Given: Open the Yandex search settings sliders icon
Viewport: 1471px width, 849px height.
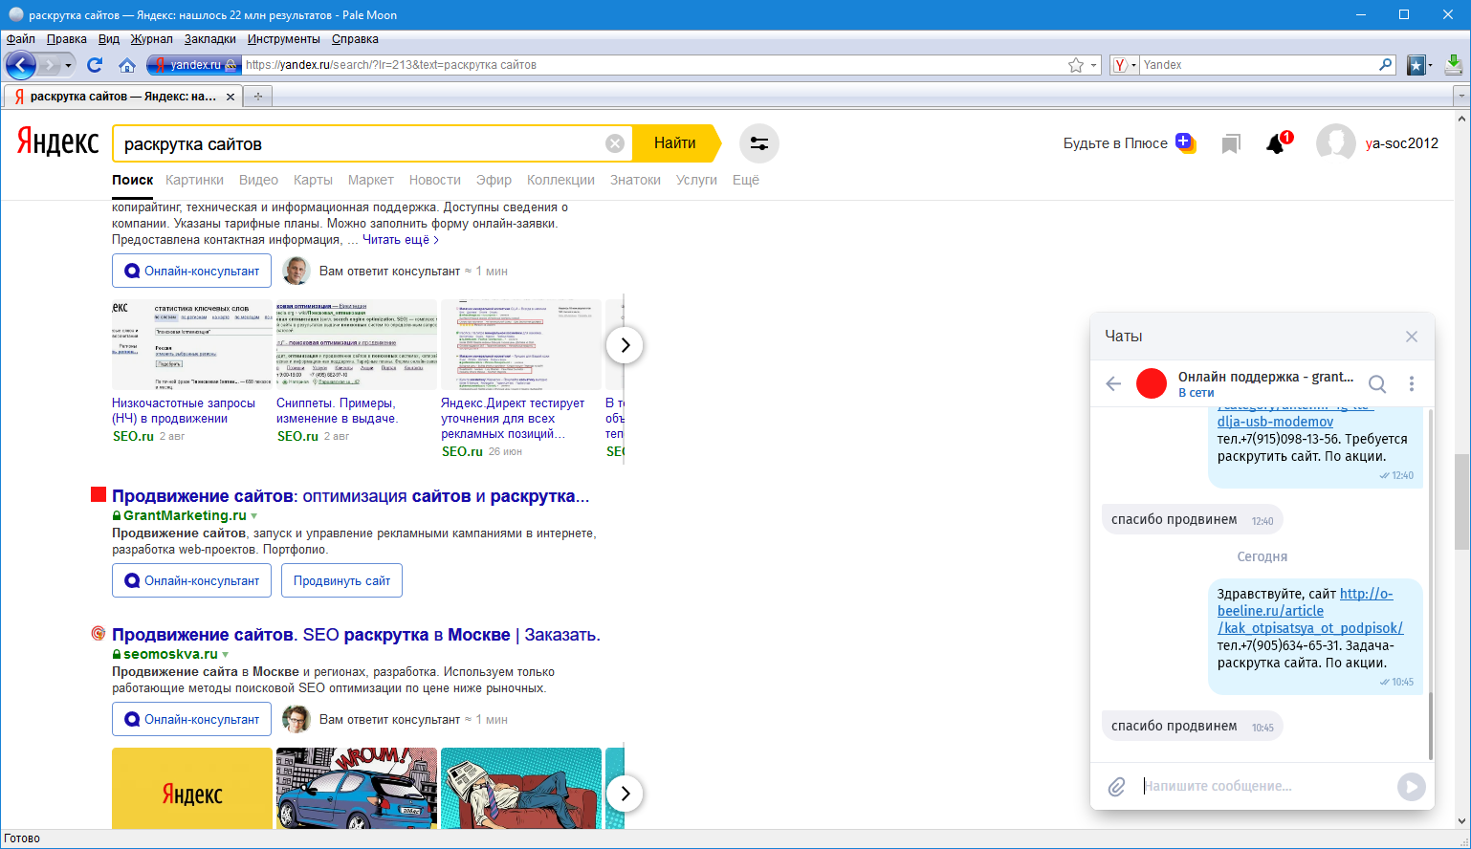Looking at the screenshot, I should pos(759,143).
